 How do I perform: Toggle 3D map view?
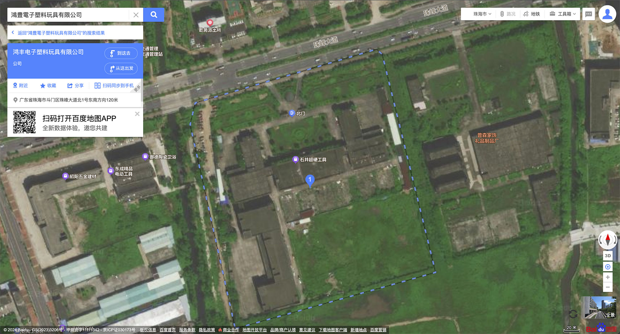(x=608, y=256)
